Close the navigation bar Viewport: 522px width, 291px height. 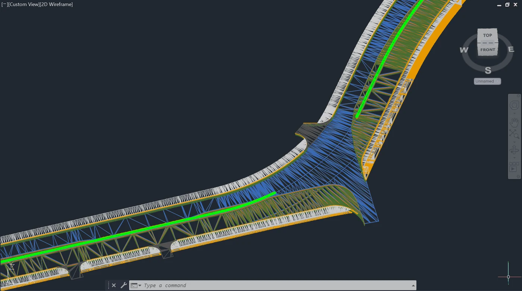tap(518, 96)
